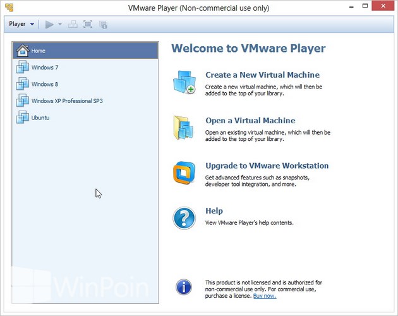398x316 pixels.
Task: Select the Windows 7 virtual machine
Action: (x=85, y=68)
